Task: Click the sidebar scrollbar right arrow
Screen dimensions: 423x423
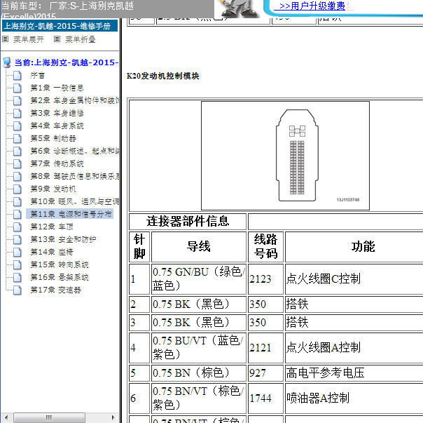Action: coord(113,417)
